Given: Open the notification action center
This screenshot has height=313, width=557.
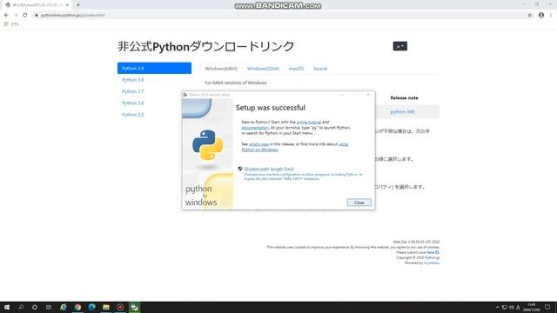Looking at the screenshot, I should point(547,307).
